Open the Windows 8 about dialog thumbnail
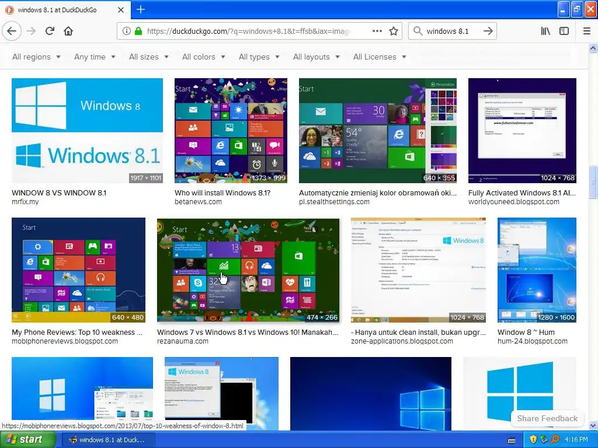This screenshot has height=448, width=598. point(221,393)
